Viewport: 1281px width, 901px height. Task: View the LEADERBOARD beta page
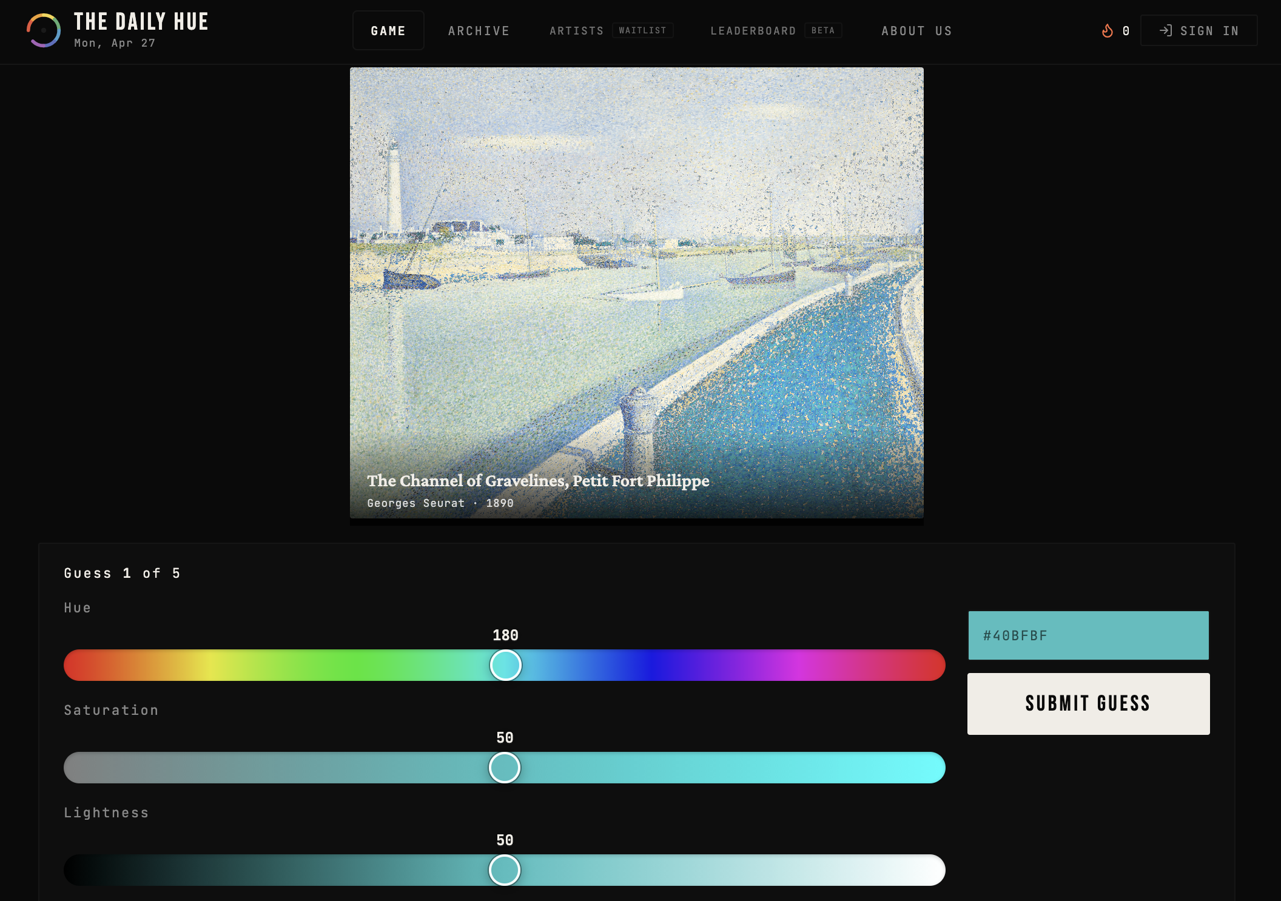click(x=753, y=30)
